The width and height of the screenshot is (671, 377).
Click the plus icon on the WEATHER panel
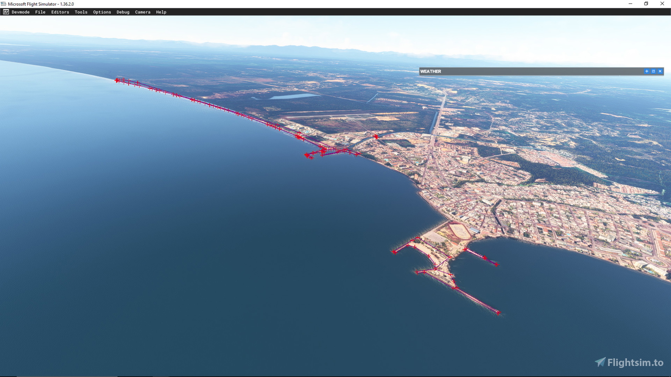tap(647, 71)
